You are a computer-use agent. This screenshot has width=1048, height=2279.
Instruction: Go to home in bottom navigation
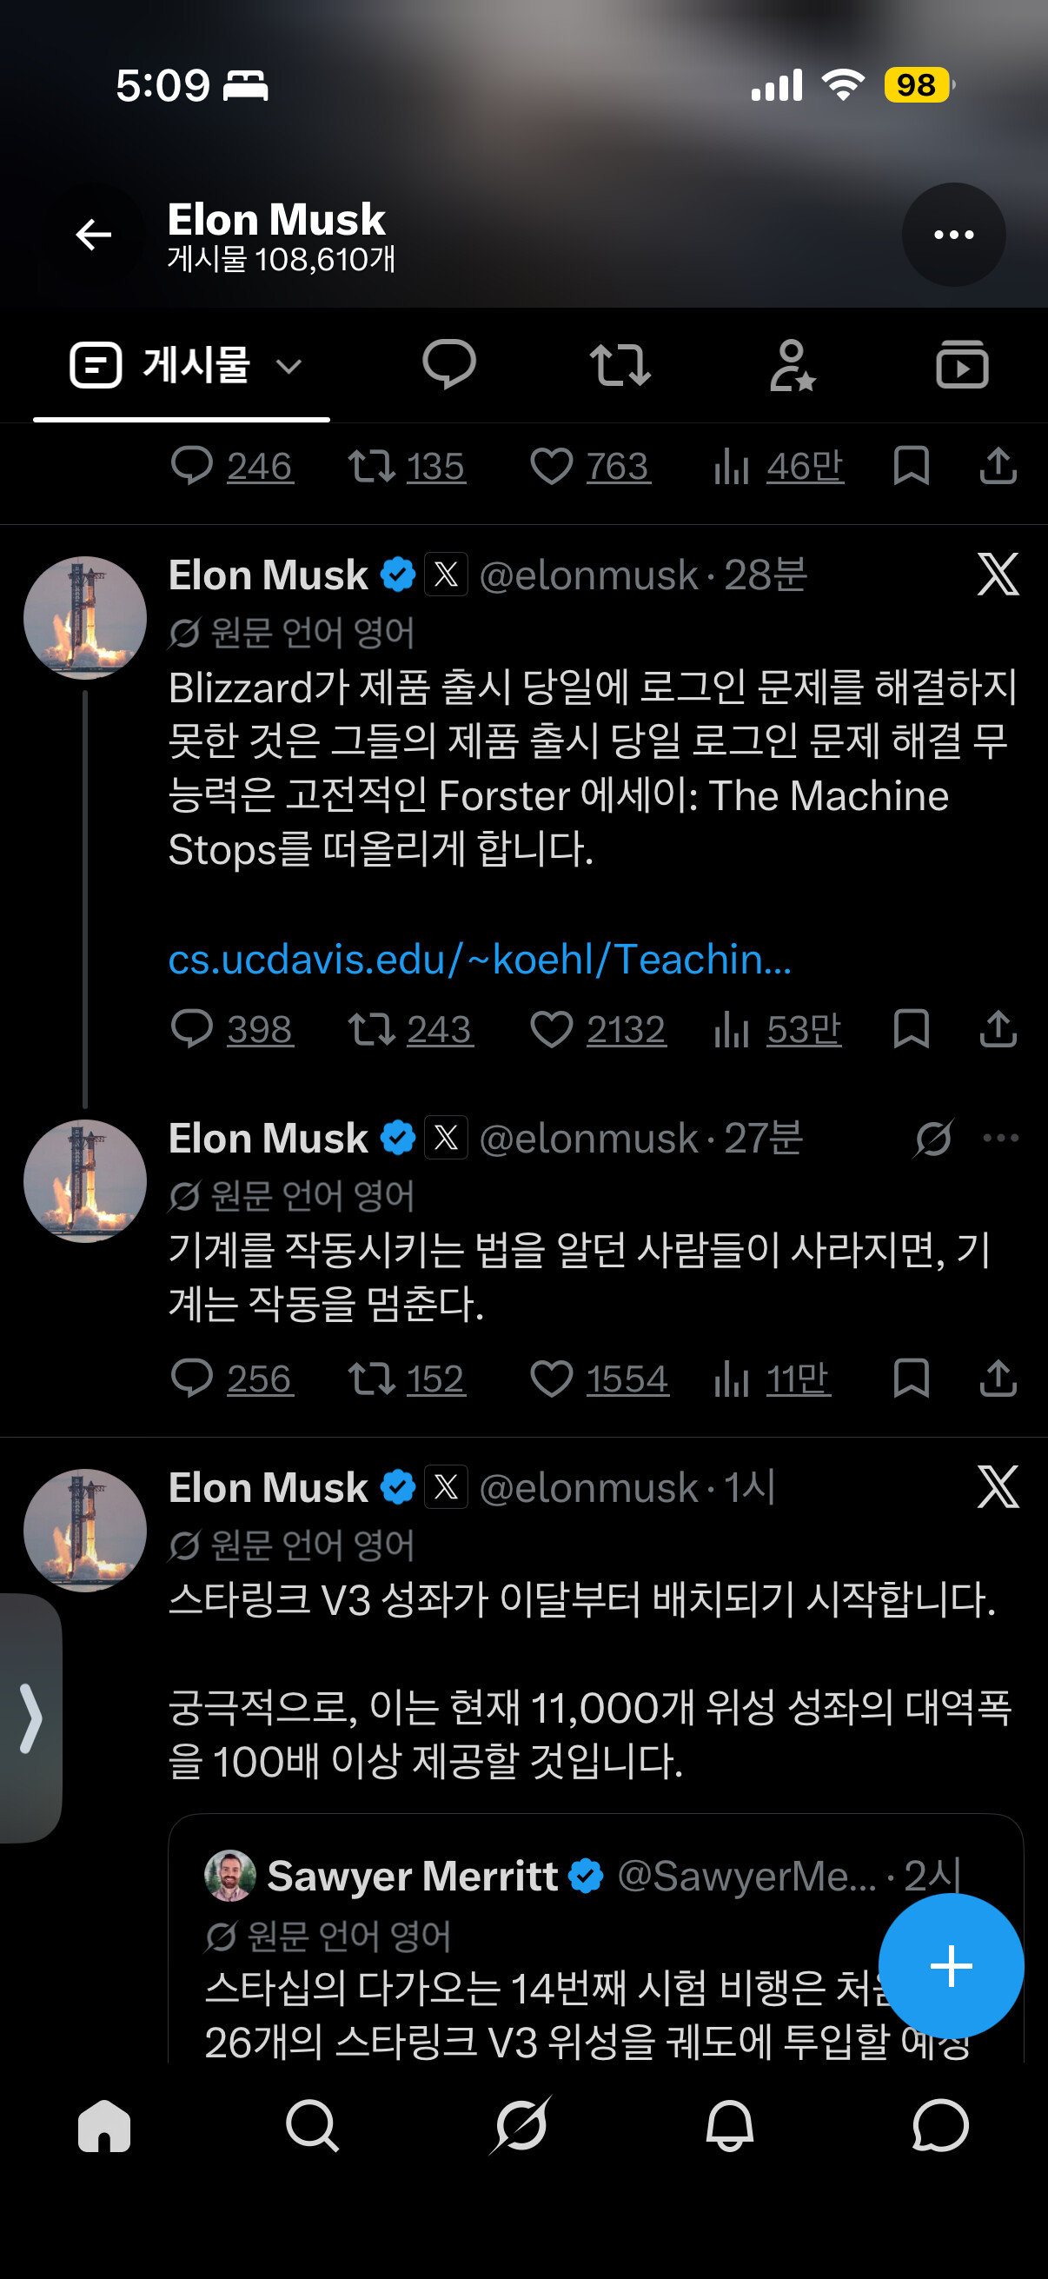[104, 2125]
